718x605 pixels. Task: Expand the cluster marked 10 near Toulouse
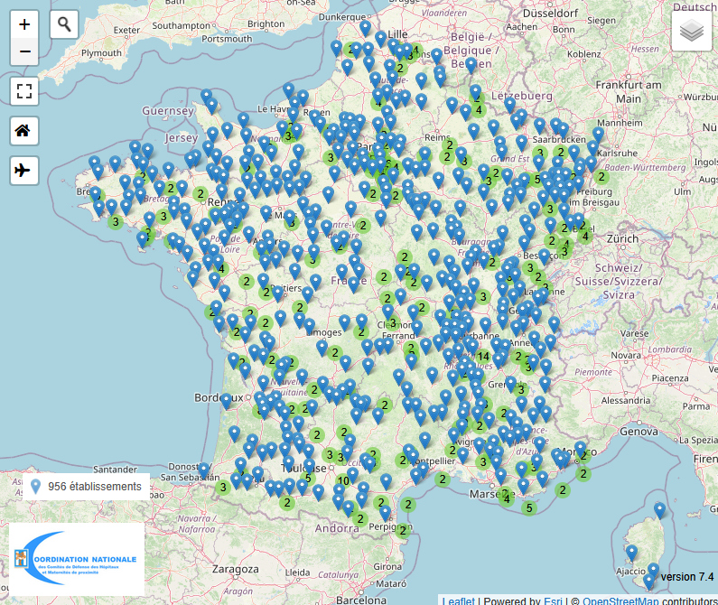(343, 480)
